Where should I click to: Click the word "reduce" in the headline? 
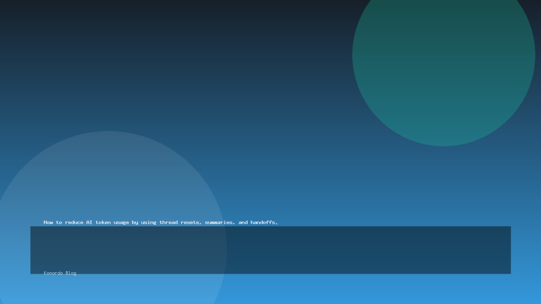click(x=74, y=222)
